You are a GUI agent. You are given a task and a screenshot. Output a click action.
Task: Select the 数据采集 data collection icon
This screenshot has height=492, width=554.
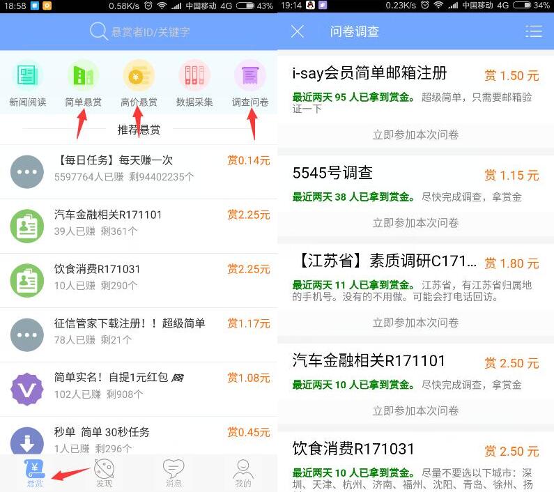(194, 76)
